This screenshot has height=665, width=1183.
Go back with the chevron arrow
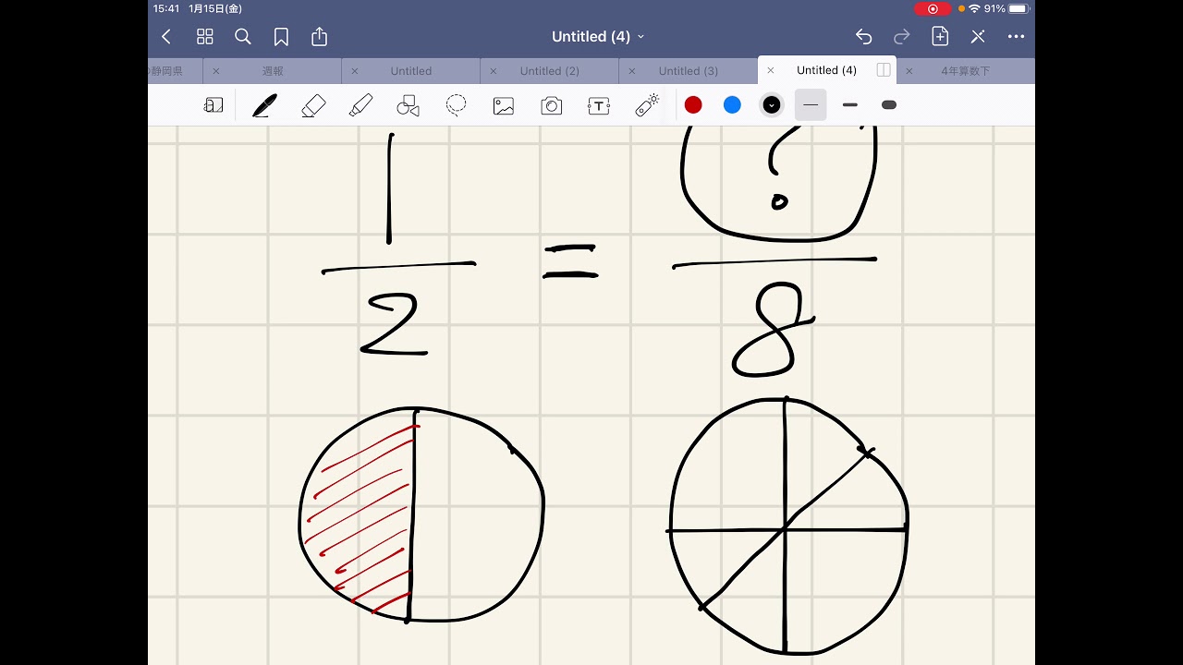(x=166, y=37)
